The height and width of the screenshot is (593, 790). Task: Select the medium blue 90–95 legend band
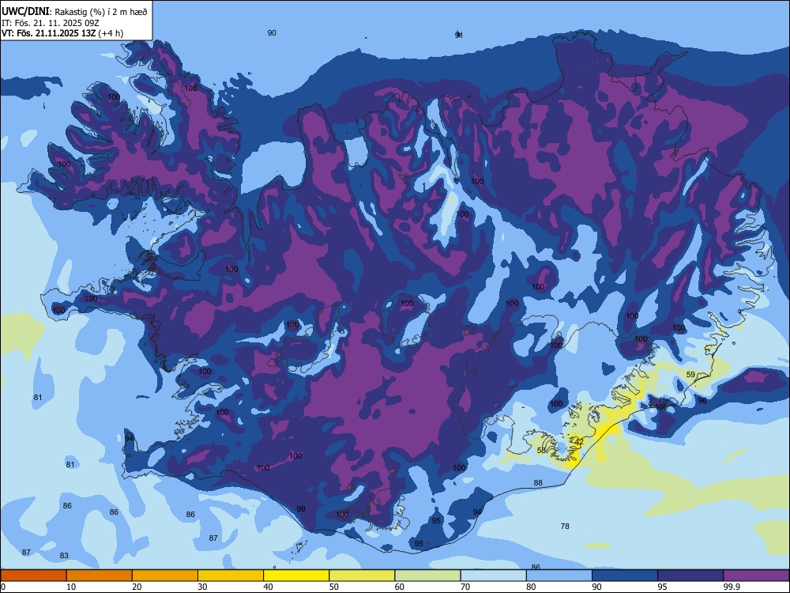[625, 576]
